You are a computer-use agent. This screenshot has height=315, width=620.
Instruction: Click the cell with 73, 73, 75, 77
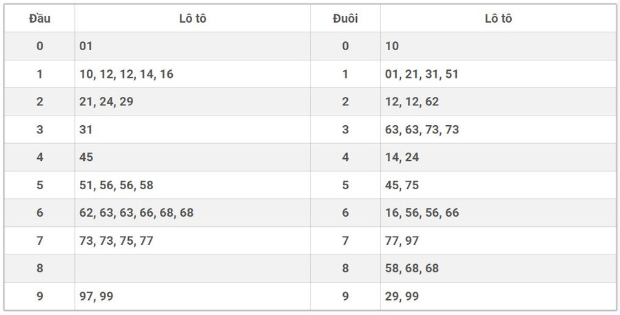pyautogui.click(x=116, y=241)
